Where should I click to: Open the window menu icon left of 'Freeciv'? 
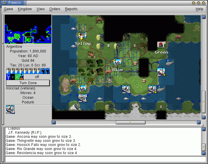coord(5,3)
